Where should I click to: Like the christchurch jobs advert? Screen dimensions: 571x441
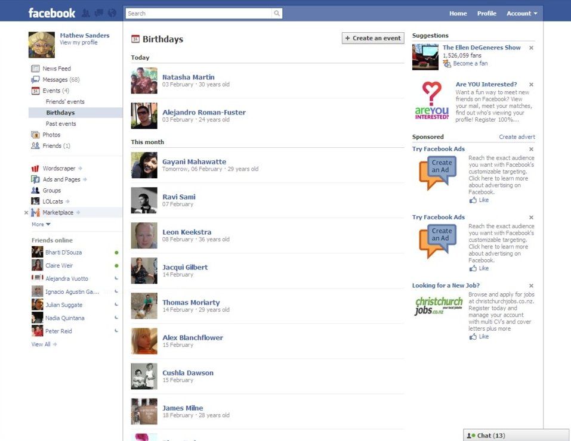479,337
